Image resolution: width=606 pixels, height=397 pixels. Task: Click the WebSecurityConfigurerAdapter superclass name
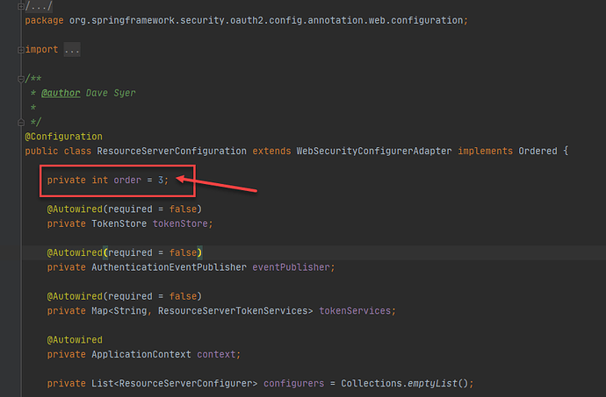[374, 151]
